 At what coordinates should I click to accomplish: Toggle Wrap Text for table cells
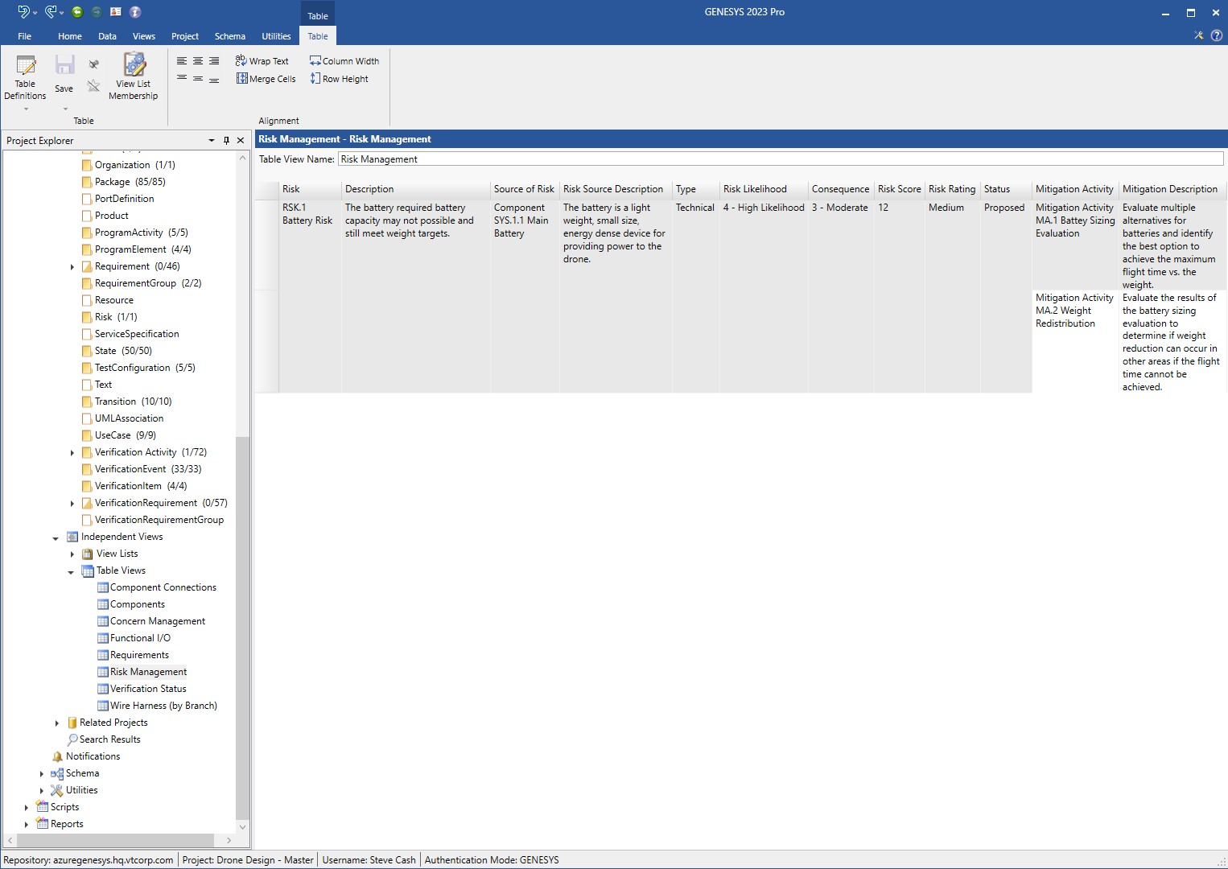point(262,60)
